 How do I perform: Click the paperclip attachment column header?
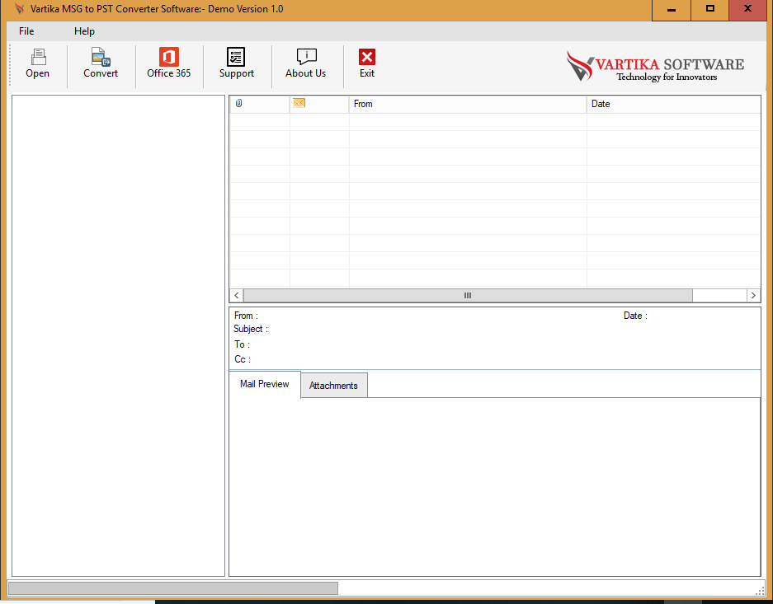point(259,104)
